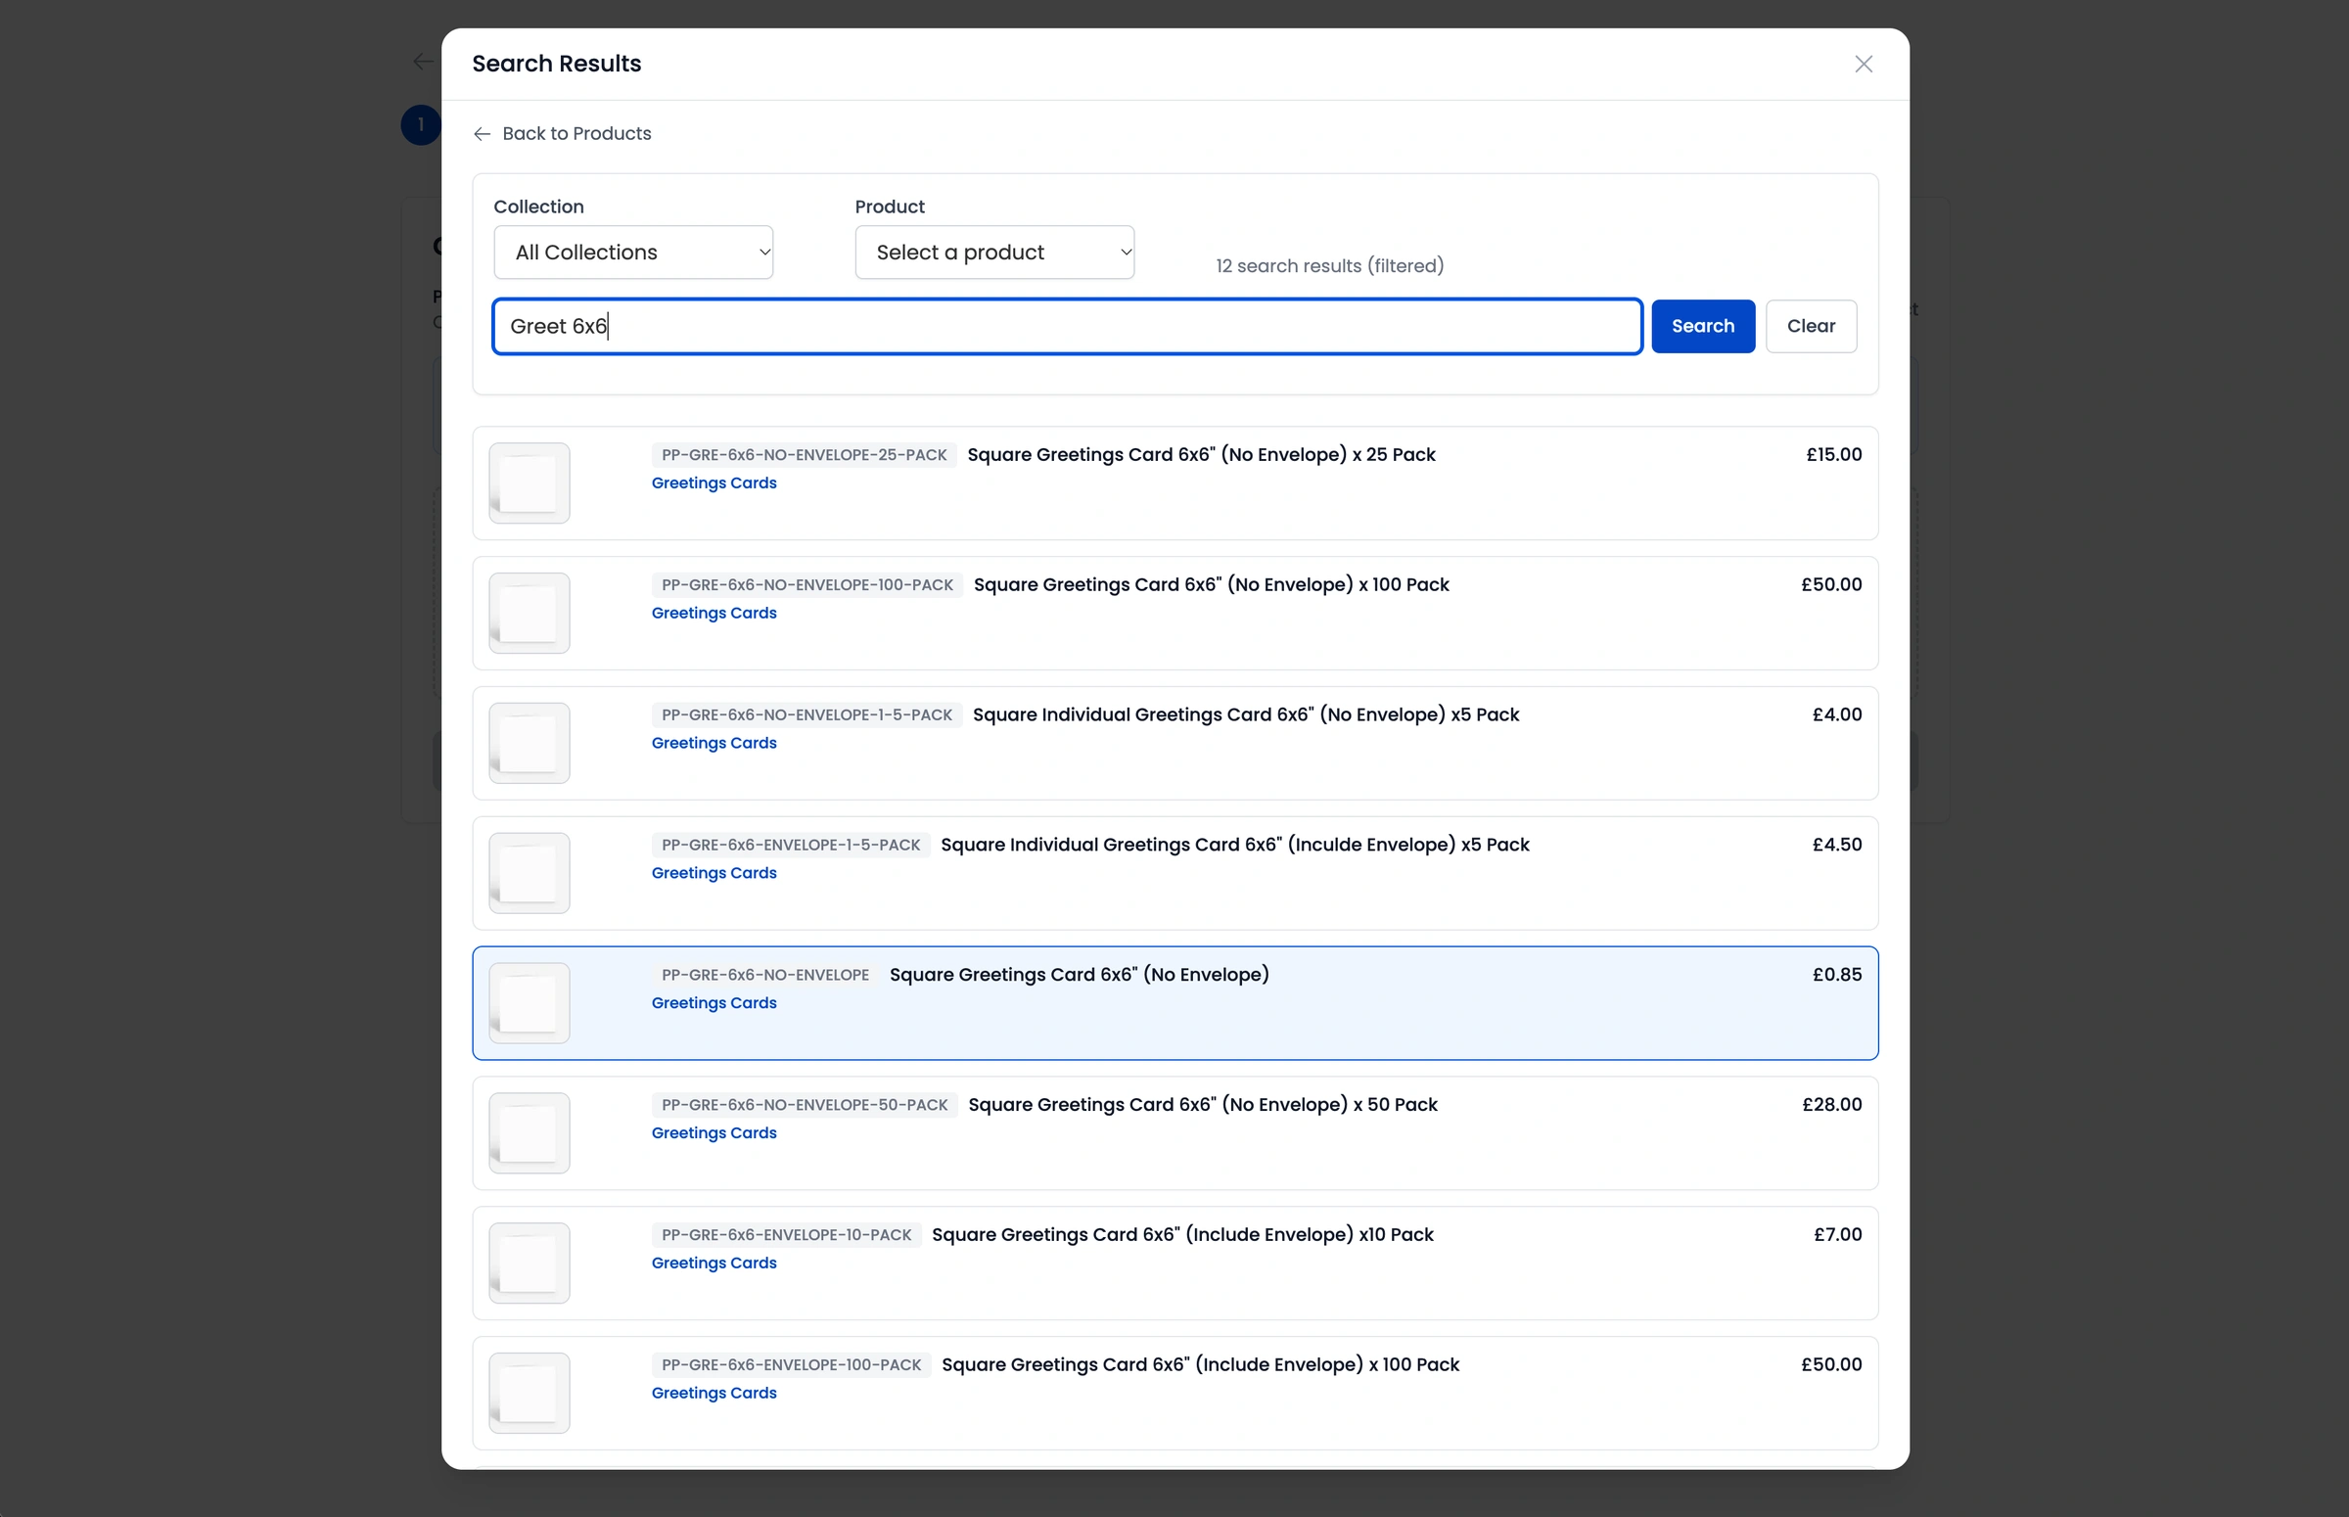
Task: Click SKU tag PP-GRE-6x6-NO-ENVELOPE-50-PACK
Action: tap(805, 1104)
